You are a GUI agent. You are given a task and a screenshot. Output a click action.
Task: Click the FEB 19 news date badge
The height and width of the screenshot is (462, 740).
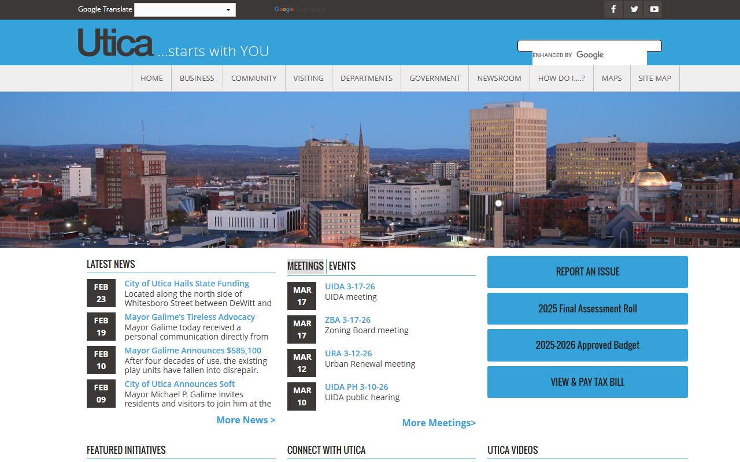coord(101,327)
